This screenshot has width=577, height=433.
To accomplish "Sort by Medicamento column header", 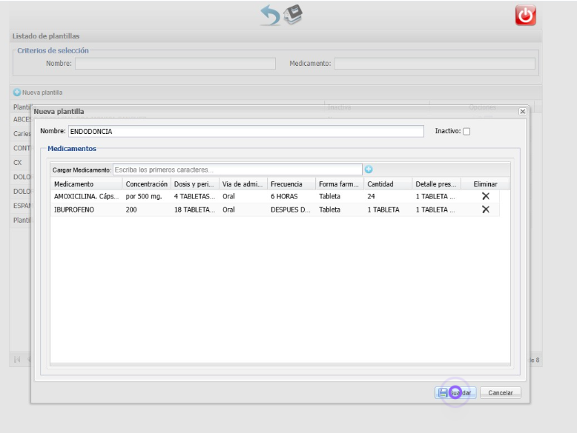I will click(73, 184).
